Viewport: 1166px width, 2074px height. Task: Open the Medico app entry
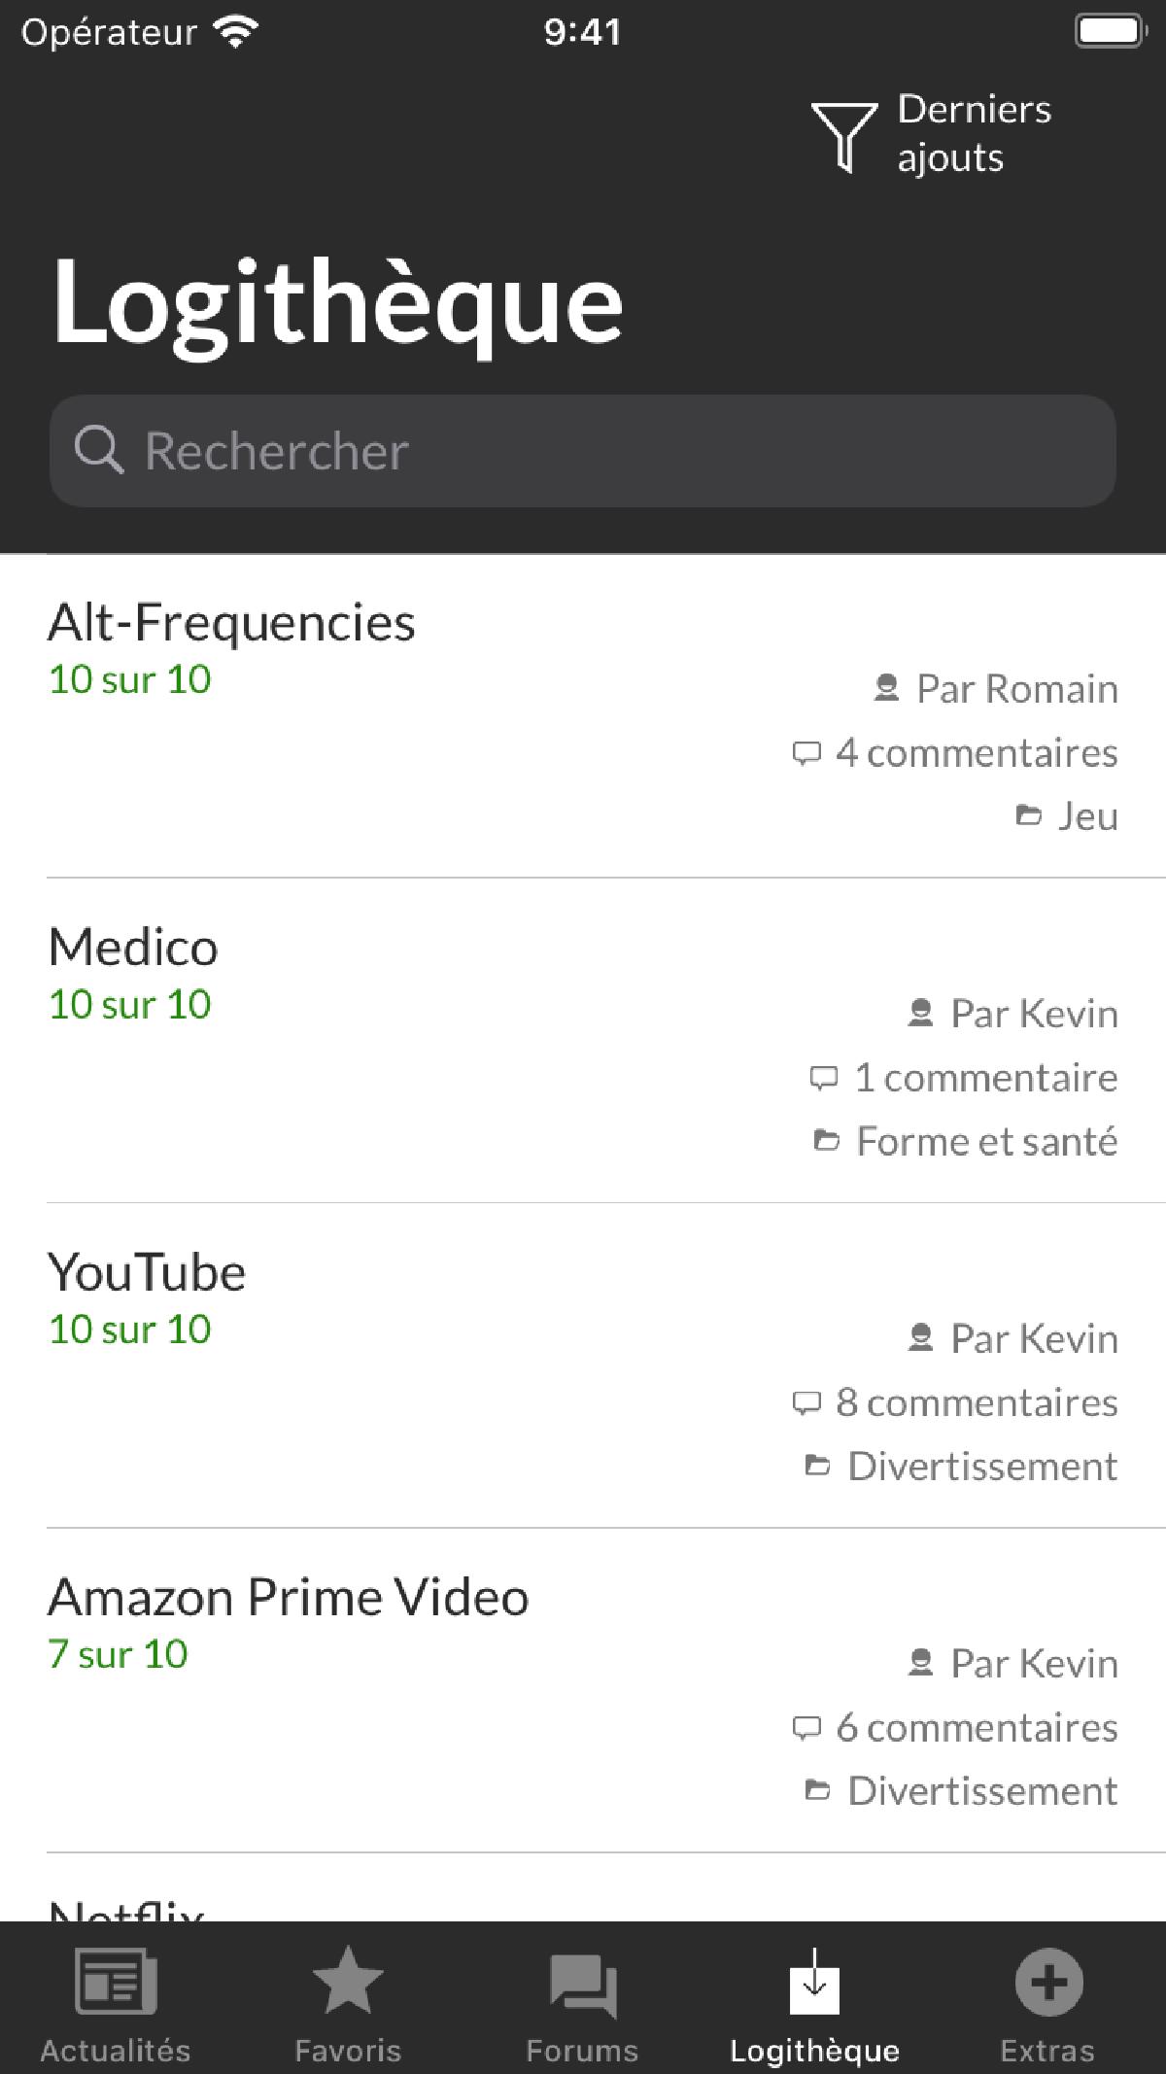click(133, 948)
